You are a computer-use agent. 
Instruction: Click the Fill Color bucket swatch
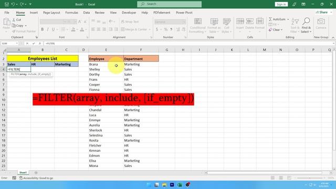(x=73, y=29)
